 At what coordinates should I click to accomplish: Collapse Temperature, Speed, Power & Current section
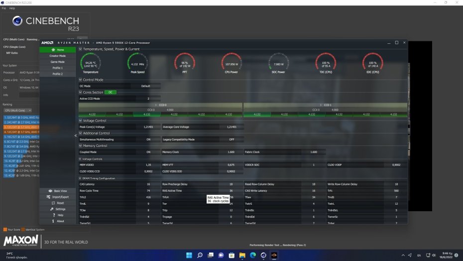pos(80,49)
